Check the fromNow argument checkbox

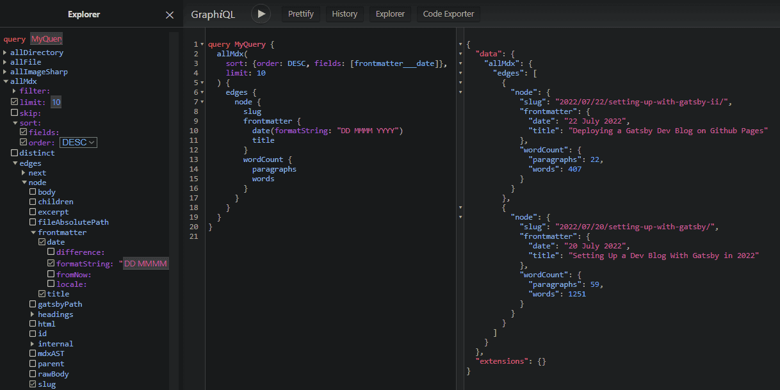(51, 274)
